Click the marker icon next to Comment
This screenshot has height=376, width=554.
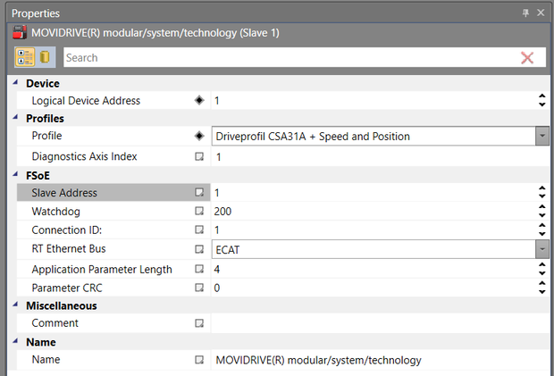[199, 323]
